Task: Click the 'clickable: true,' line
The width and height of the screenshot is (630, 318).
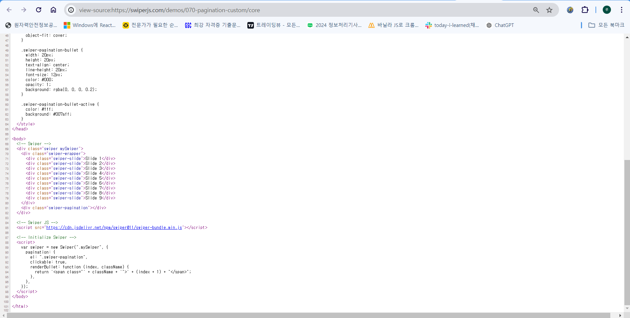Action: (48, 262)
